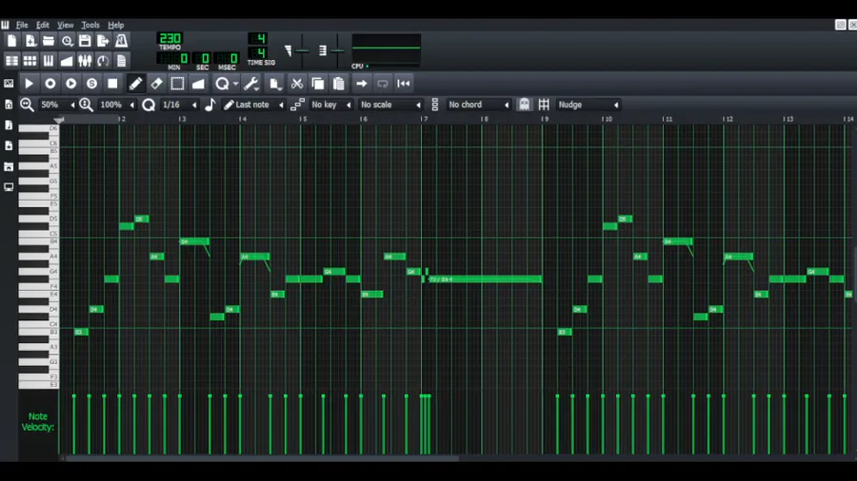This screenshot has width=857, height=481.
Task: Show the Project Notes icon
Action: point(121,61)
